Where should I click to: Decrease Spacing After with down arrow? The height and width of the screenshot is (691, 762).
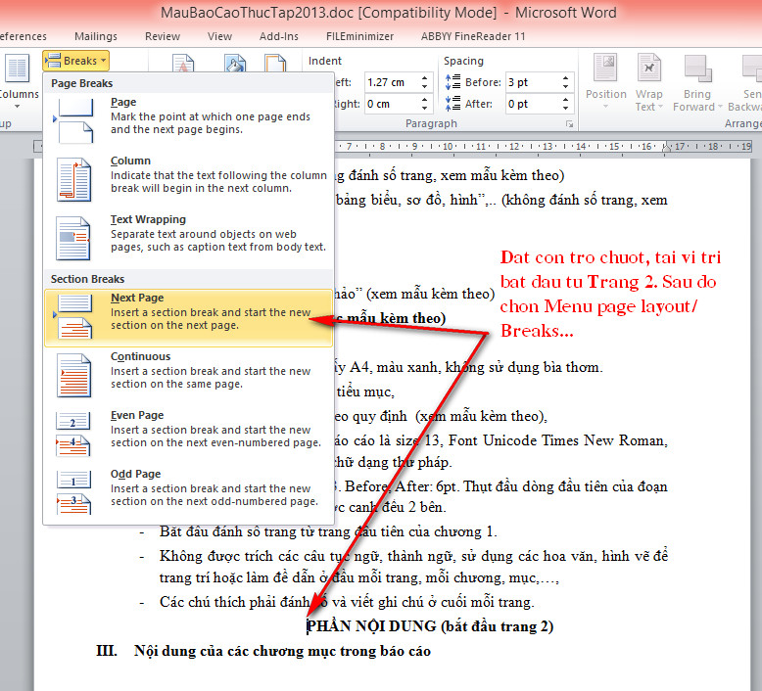(x=566, y=109)
